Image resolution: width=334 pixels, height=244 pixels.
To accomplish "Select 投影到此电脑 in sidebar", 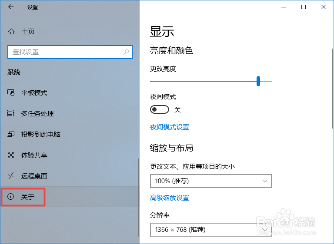I will tap(41, 135).
